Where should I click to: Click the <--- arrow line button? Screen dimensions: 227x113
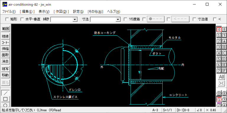tap(180, 19)
